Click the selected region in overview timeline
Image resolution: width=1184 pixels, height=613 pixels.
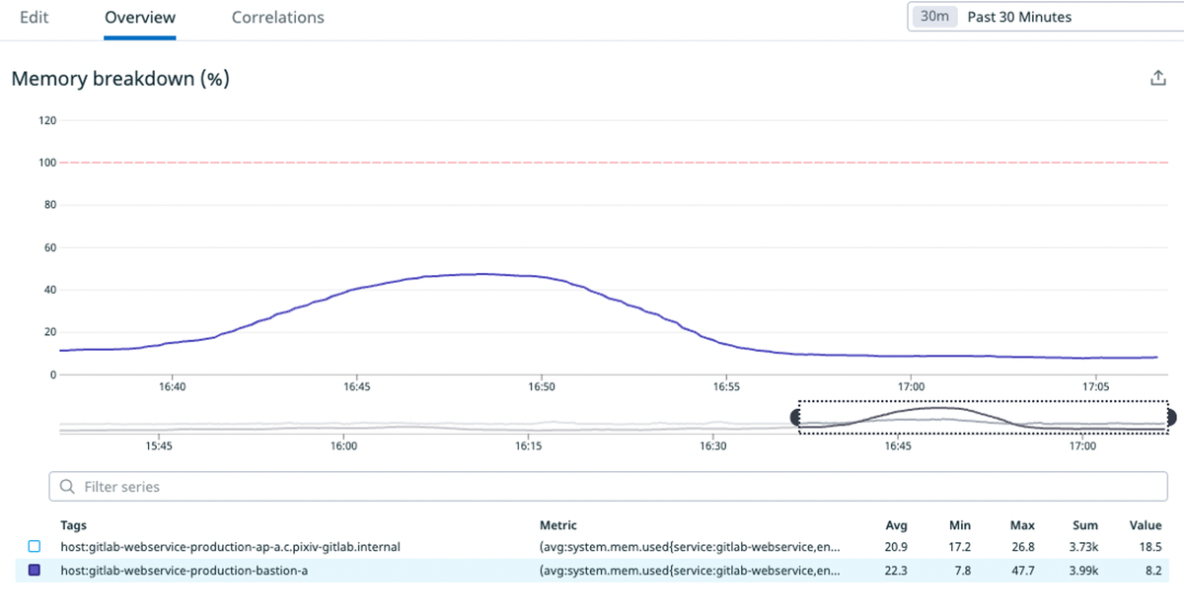pos(984,417)
